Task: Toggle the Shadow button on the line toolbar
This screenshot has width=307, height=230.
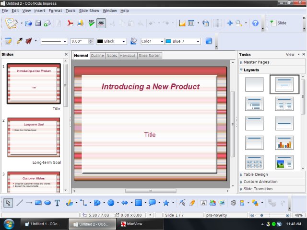Action: pos(209,41)
